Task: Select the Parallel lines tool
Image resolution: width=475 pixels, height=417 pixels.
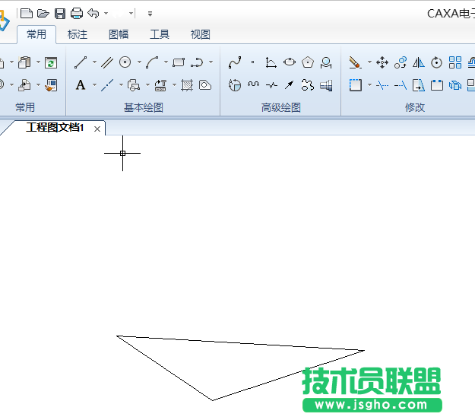Action: [107, 62]
